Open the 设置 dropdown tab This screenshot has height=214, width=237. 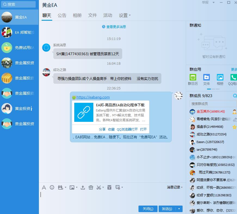coord(125,15)
